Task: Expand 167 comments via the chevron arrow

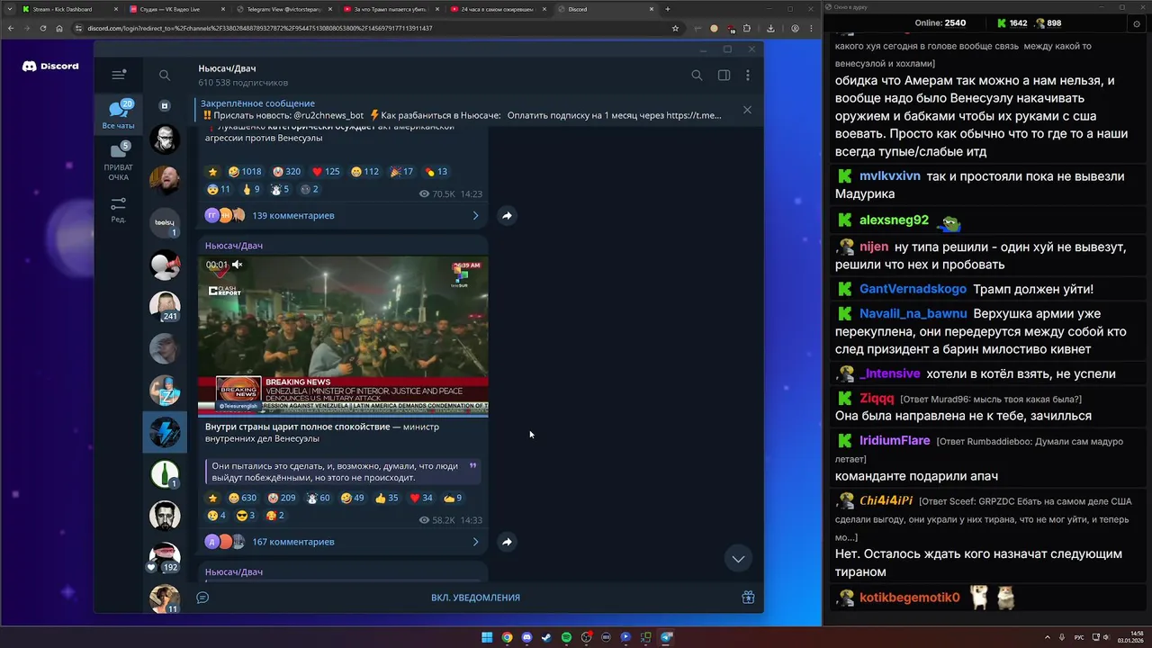Action: coord(475,542)
